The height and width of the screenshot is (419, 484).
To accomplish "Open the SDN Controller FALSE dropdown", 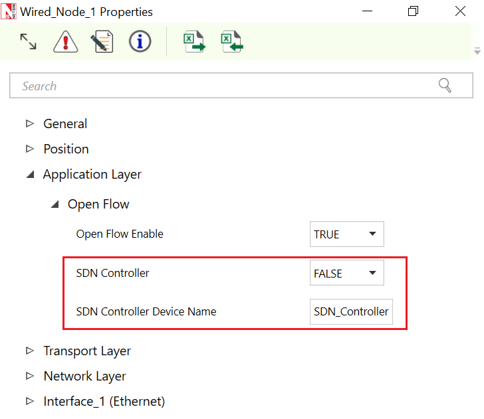I will pos(346,273).
